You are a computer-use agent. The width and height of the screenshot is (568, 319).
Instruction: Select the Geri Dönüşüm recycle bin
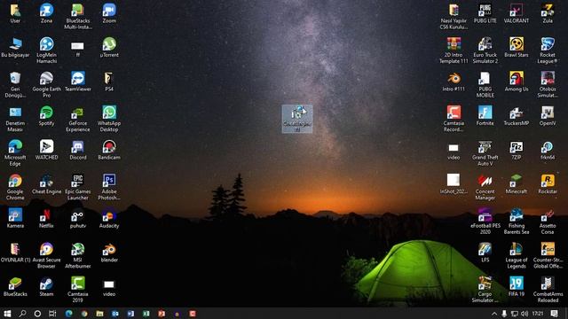(x=15, y=85)
